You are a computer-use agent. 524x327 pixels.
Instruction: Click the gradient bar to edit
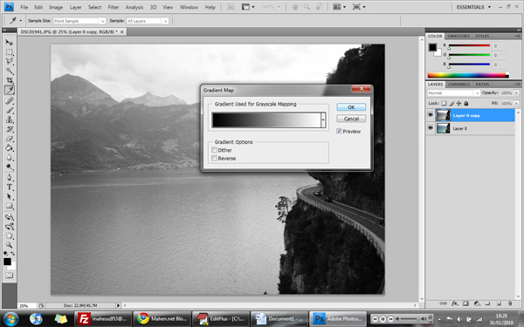pyautogui.click(x=266, y=119)
